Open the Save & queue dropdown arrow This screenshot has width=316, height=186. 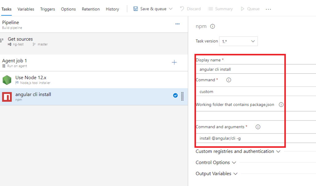coord(171,9)
